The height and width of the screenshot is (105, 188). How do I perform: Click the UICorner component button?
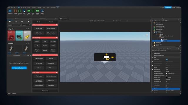tap(51, 68)
